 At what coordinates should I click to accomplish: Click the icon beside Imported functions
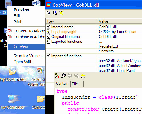coord(48,56)
